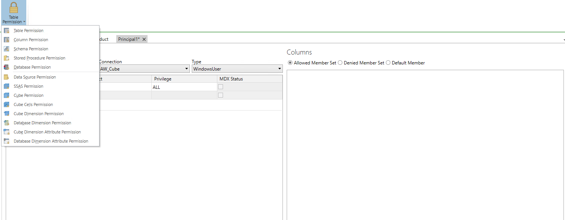Click the Cube Dimension Permission icon
Screen dimensions: 565x220
point(6,114)
